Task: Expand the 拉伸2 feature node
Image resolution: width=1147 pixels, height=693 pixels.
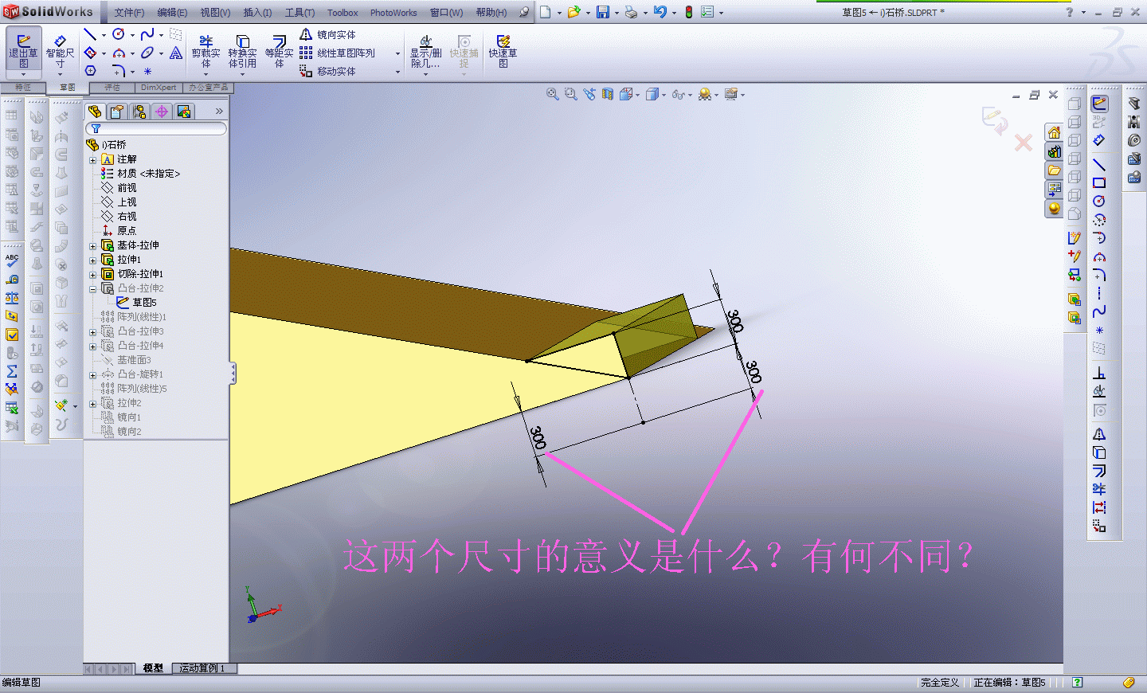Action: [92, 403]
